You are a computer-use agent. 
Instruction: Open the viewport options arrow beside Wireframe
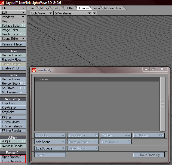[94, 13]
